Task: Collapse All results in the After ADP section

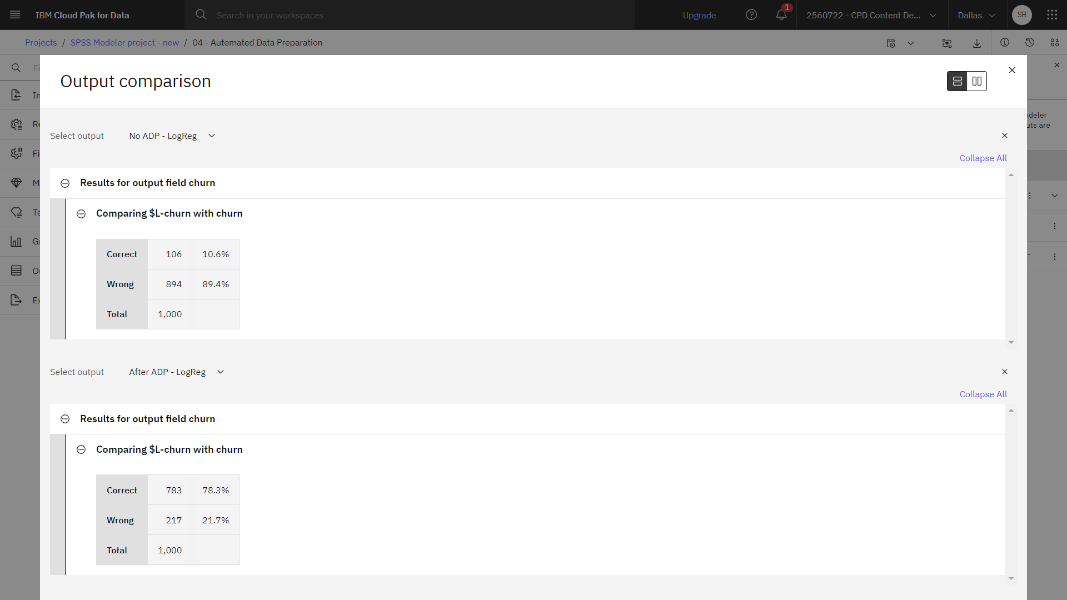Action: pyautogui.click(x=983, y=394)
